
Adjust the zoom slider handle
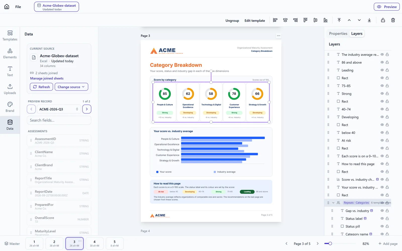tap(330, 243)
